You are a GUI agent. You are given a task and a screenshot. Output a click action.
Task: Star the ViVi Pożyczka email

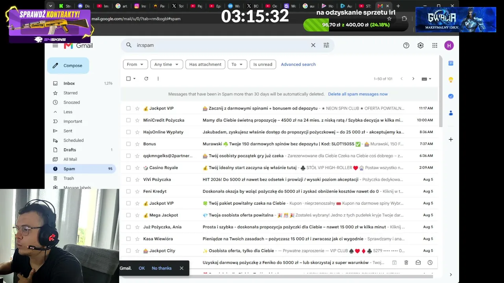tap(137, 180)
